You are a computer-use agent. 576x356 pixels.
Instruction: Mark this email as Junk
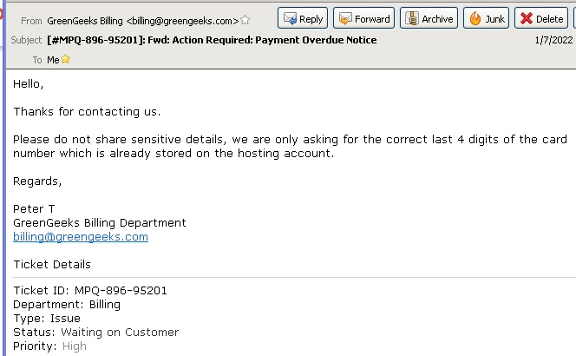click(x=486, y=18)
